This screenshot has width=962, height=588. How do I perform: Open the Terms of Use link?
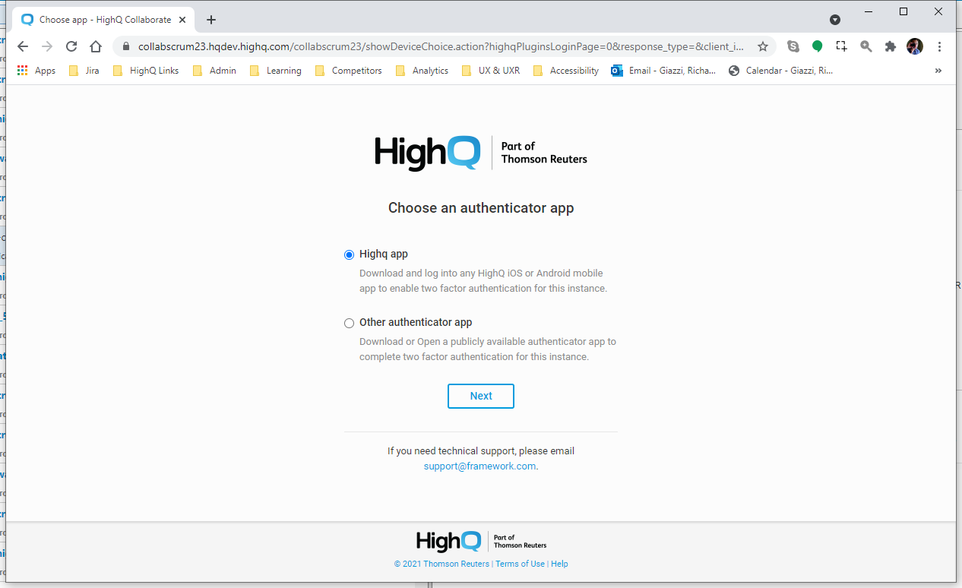tap(520, 564)
